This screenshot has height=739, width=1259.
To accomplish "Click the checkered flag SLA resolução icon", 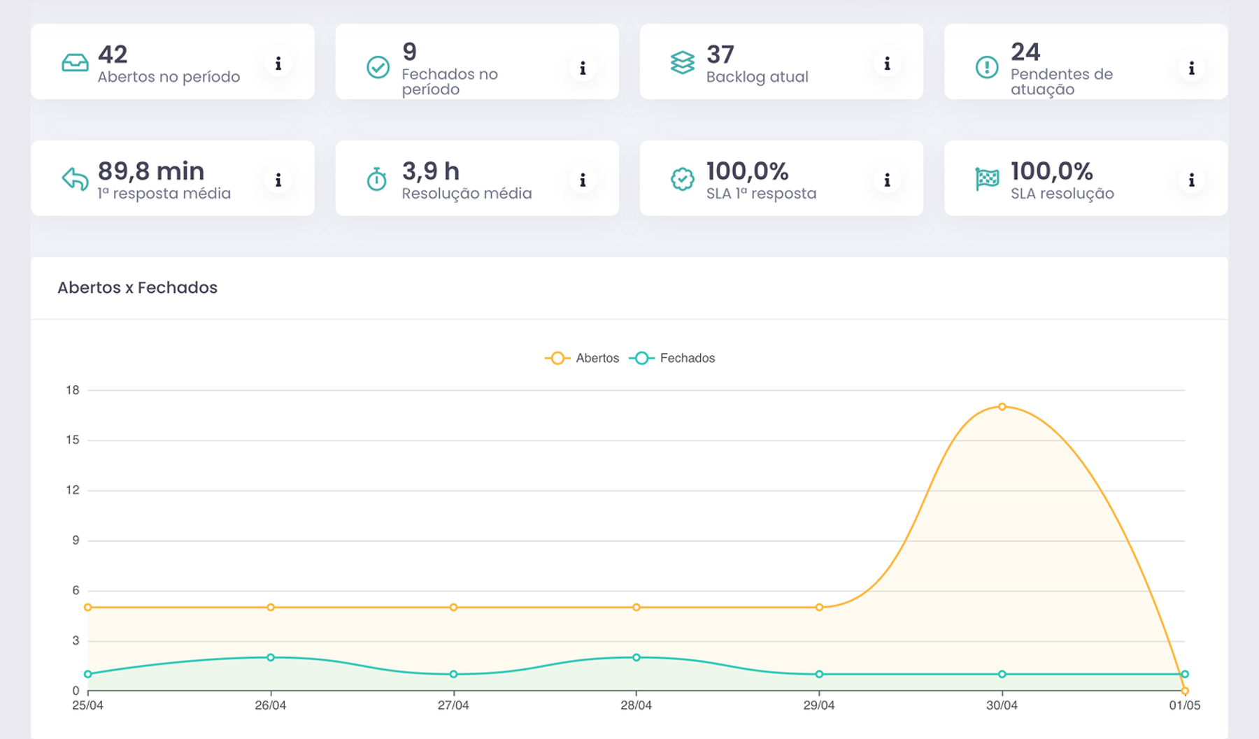I will pos(987,179).
